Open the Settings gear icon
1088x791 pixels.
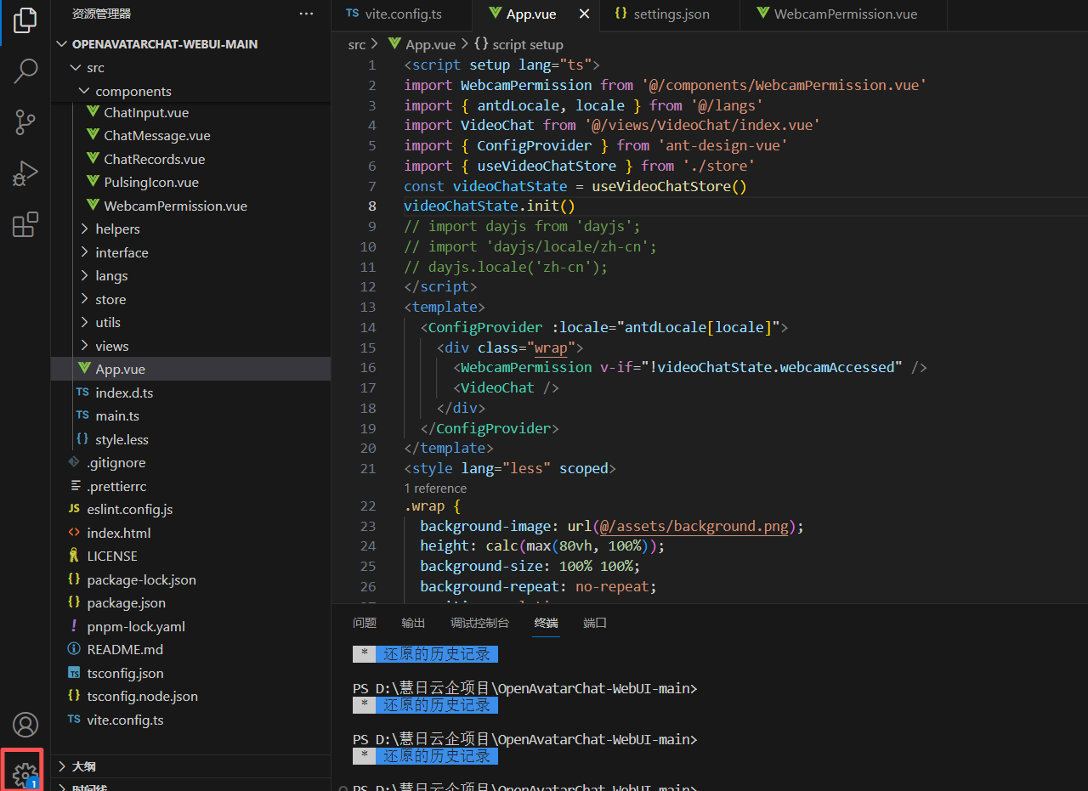click(x=23, y=769)
